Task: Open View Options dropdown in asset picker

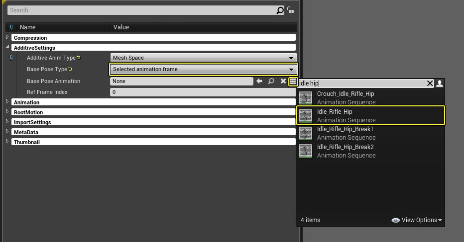Action: (x=417, y=220)
